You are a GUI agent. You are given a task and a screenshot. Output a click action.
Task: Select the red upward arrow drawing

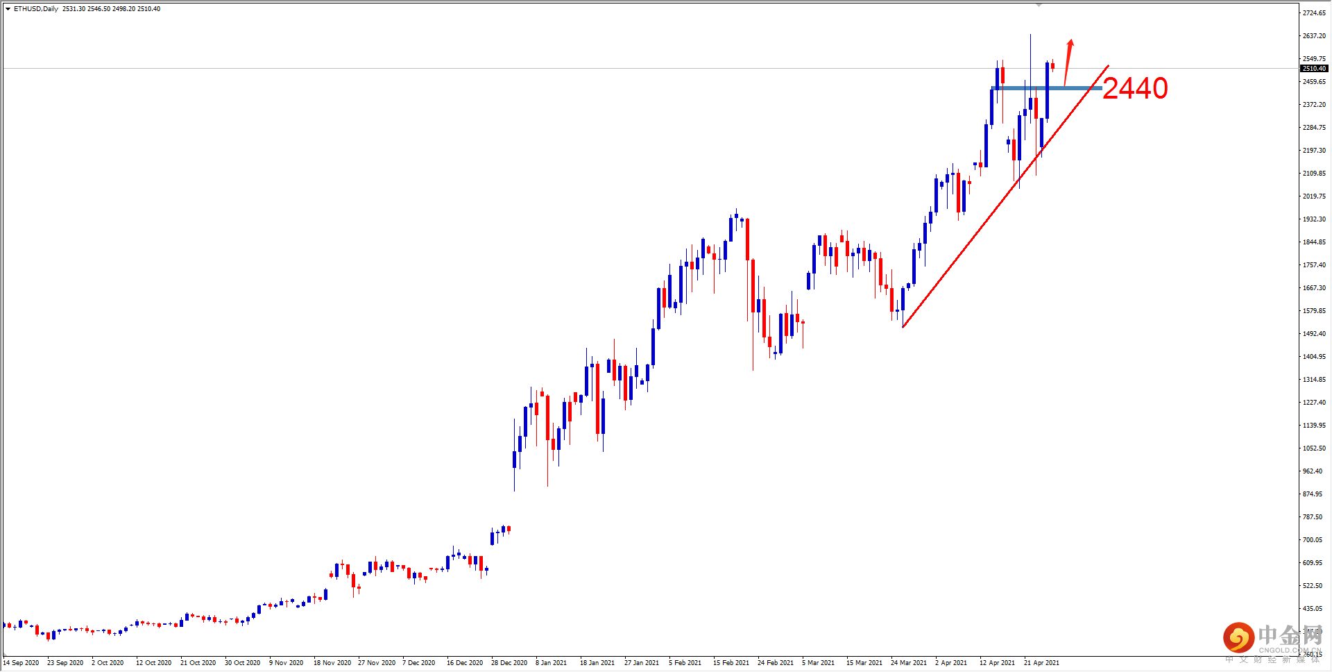pos(1068,62)
